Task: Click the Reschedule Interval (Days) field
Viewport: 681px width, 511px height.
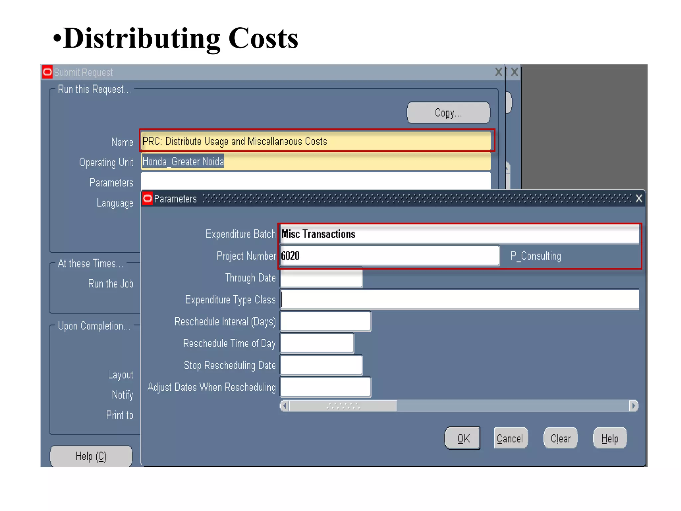Action: tap(326, 321)
